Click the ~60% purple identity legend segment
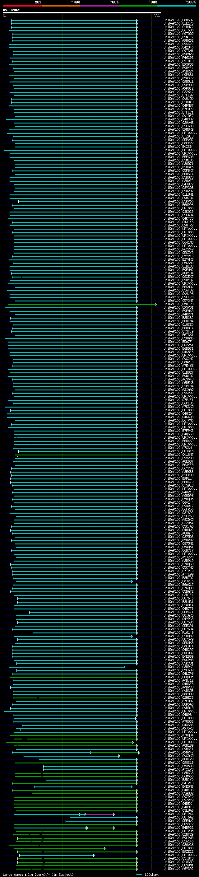Screen dimensions: 199x877 click(99, 6)
